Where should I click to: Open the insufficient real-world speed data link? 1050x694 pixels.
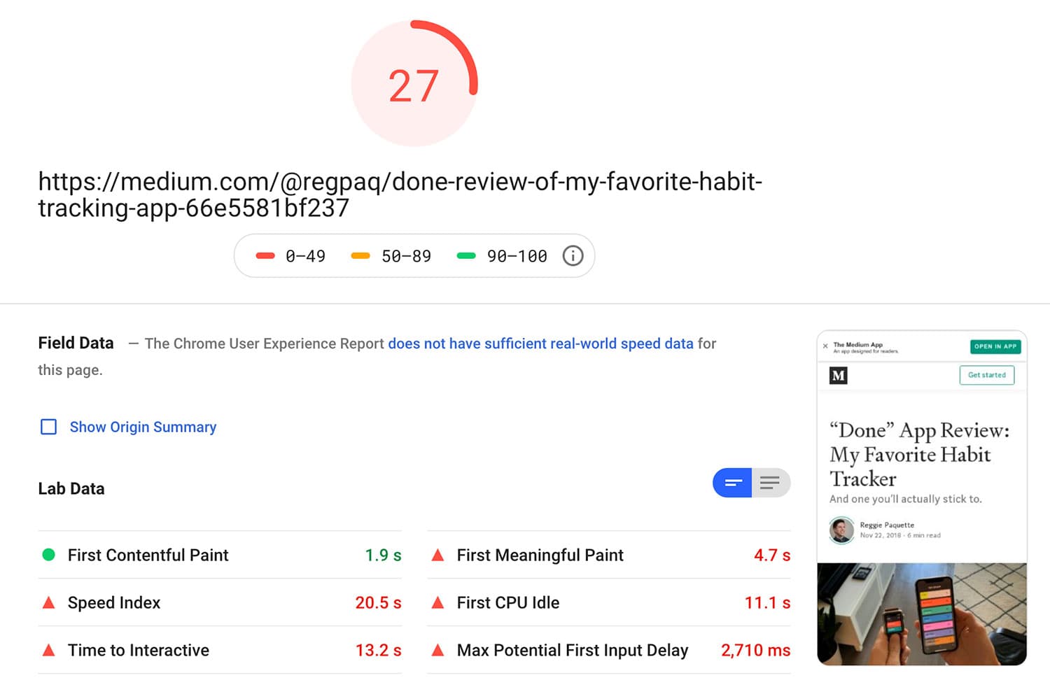pyautogui.click(x=540, y=344)
